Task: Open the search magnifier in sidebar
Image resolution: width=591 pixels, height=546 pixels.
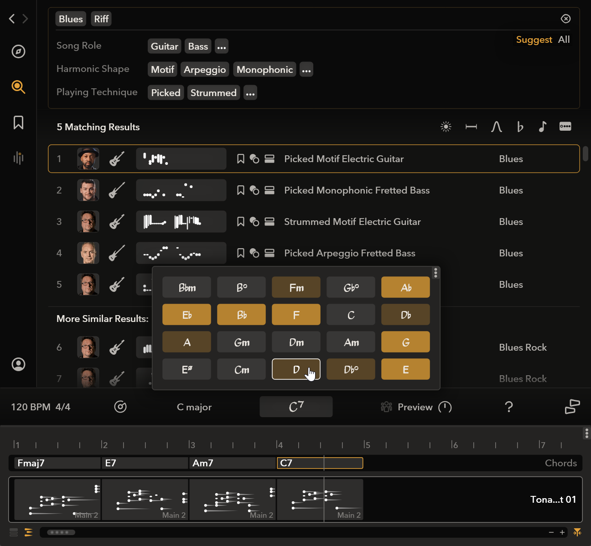Action: (x=18, y=87)
